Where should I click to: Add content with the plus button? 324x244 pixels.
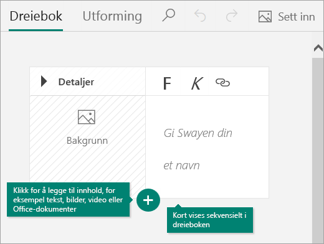tap(148, 200)
